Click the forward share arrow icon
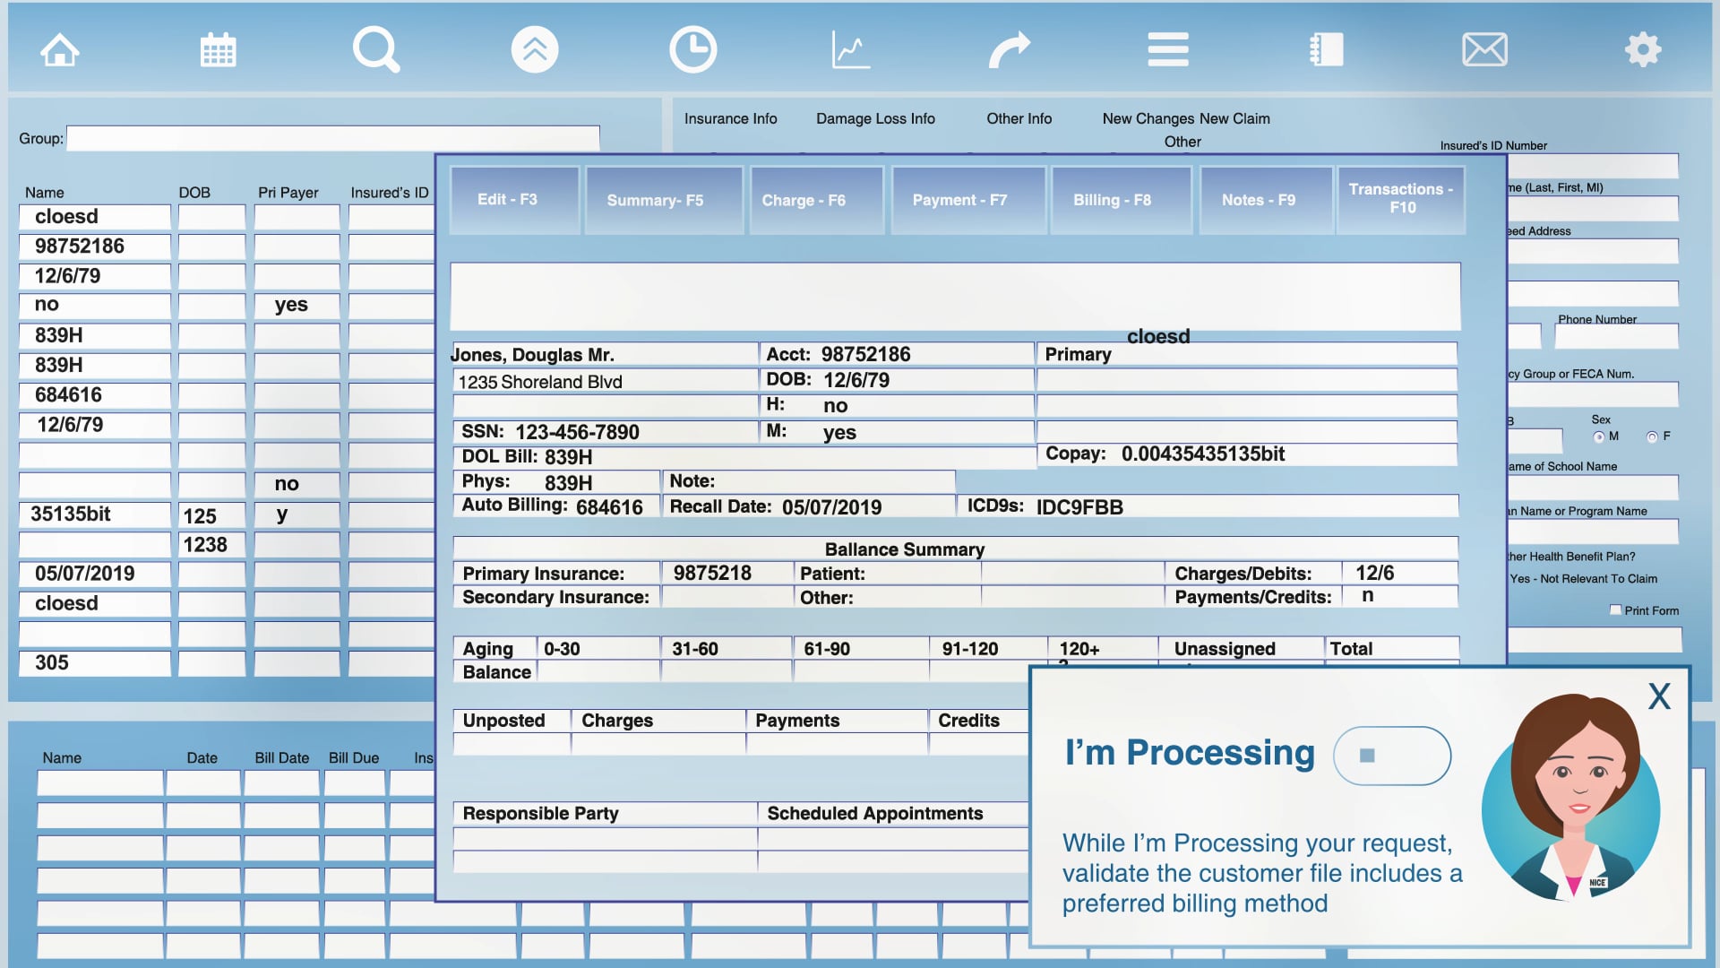Viewport: 1720px width, 968px height. (x=1010, y=50)
